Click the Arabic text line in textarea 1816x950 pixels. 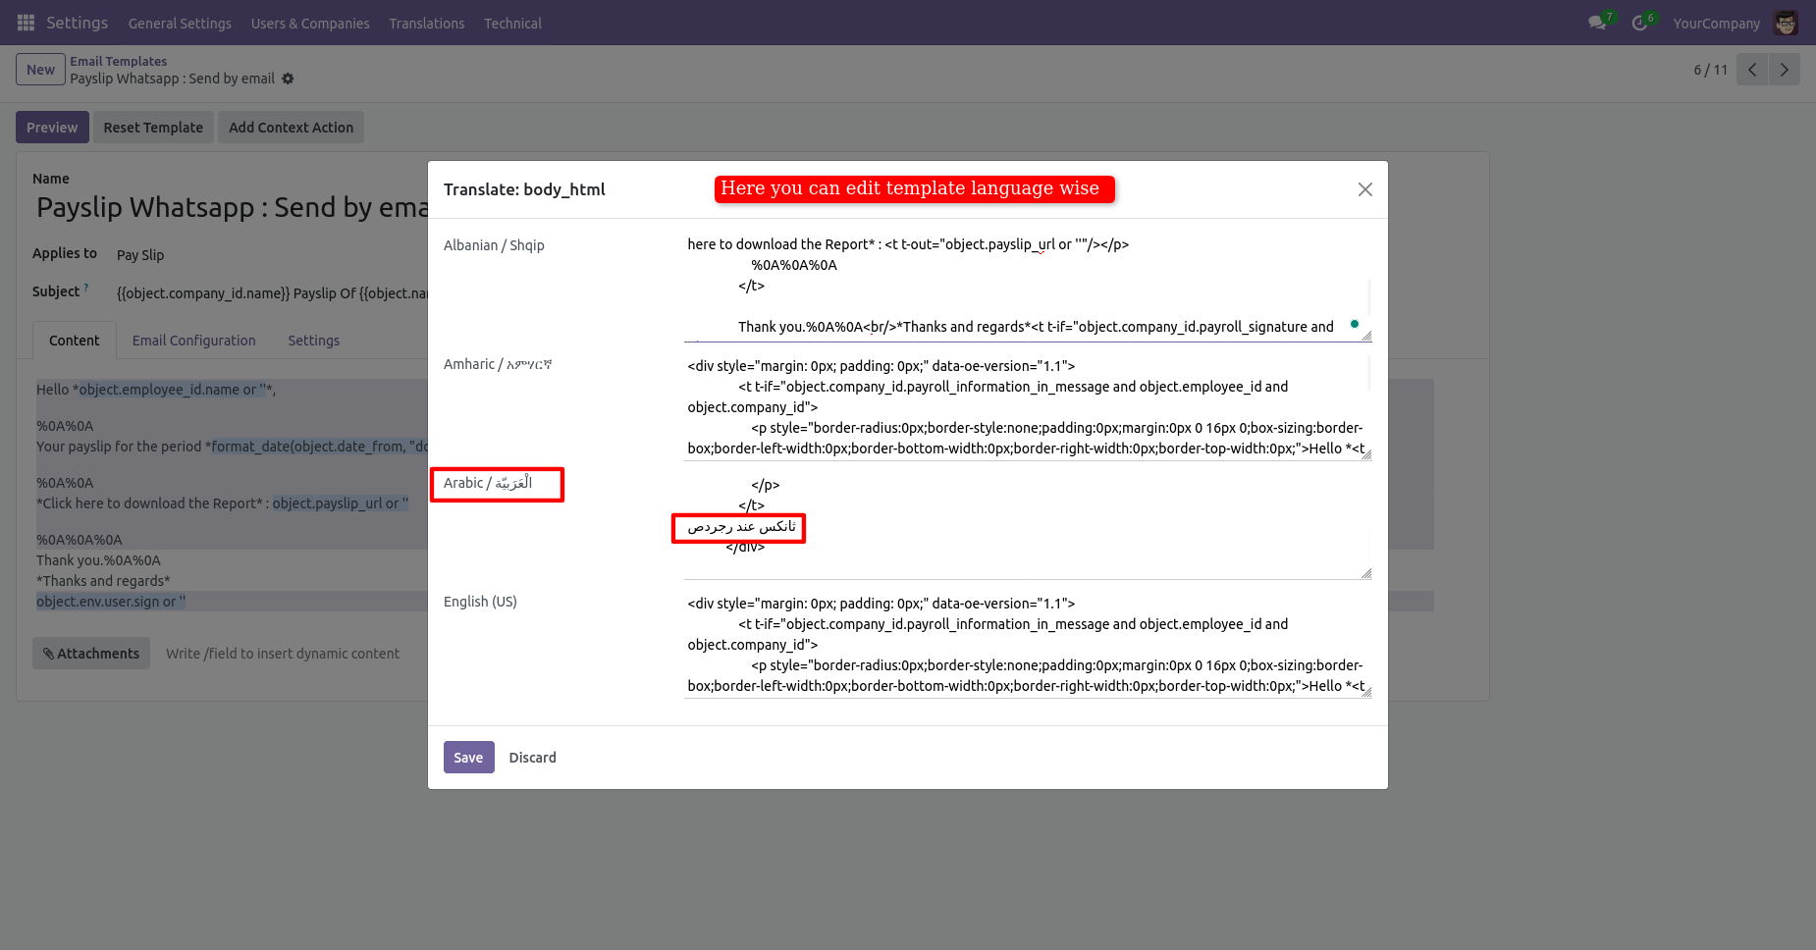coord(742,527)
